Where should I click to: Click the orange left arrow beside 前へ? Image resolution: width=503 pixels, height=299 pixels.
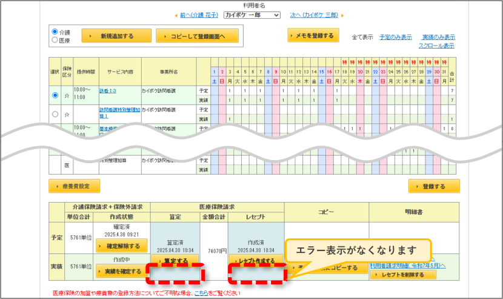(176, 15)
